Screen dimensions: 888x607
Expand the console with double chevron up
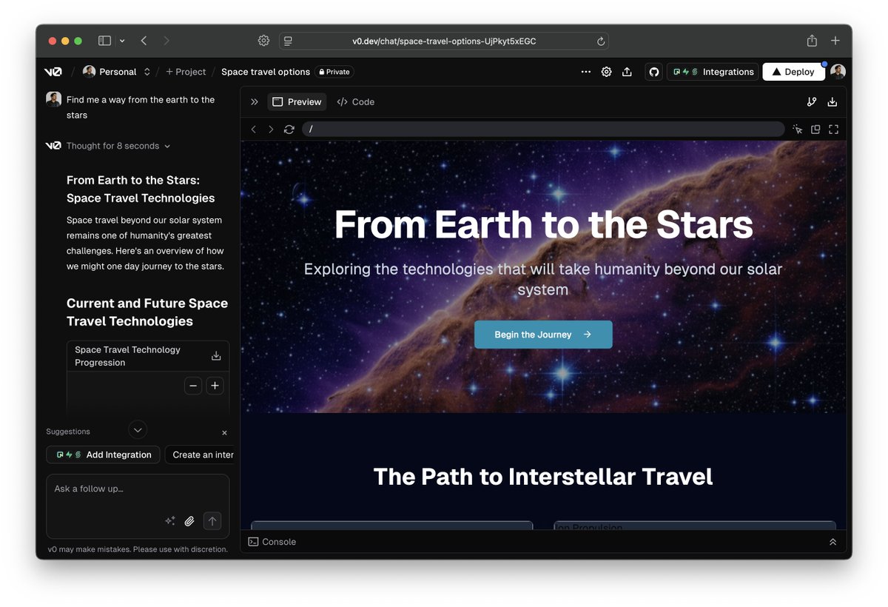point(832,542)
